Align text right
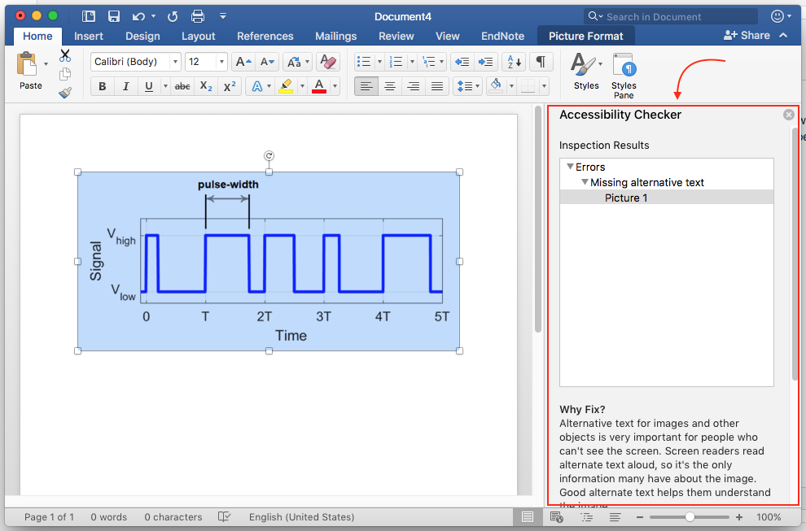Image resolution: width=806 pixels, height=531 pixels. pyautogui.click(x=414, y=86)
